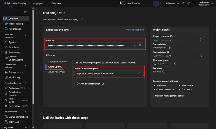Open the announcements megaphone icon
This screenshot has height=129, width=216.
(184, 3)
